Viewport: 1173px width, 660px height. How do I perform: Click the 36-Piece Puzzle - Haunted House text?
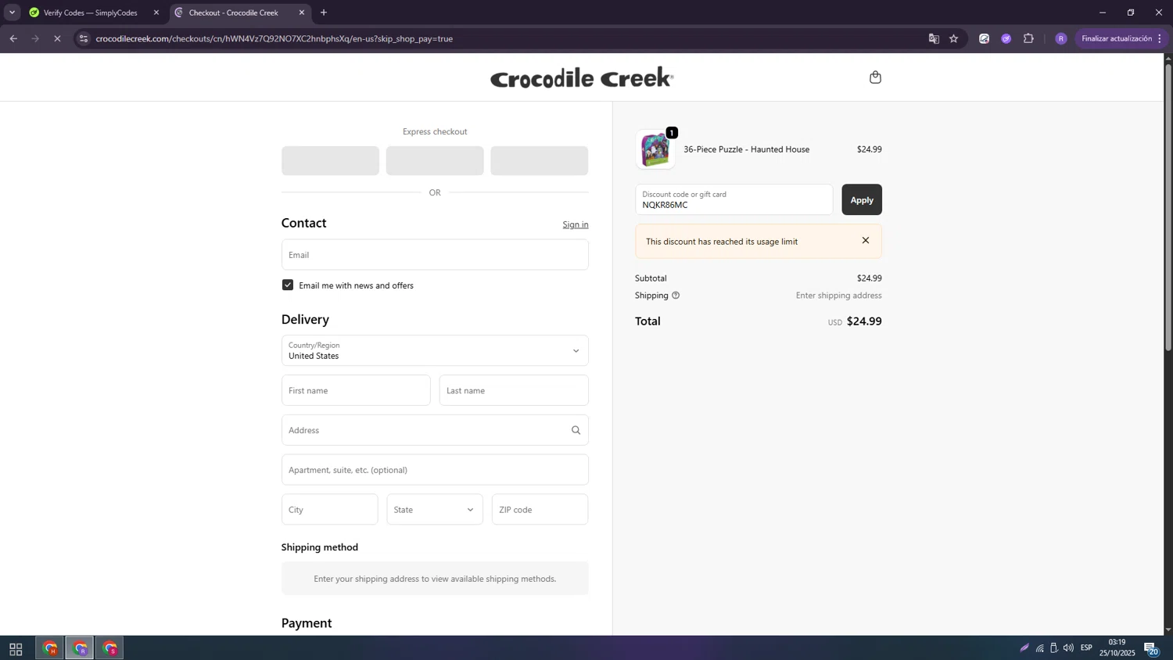point(746,149)
